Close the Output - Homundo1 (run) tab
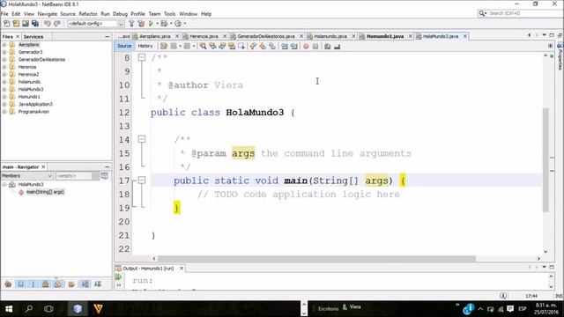This screenshot has width=564, height=317. coord(182,268)
